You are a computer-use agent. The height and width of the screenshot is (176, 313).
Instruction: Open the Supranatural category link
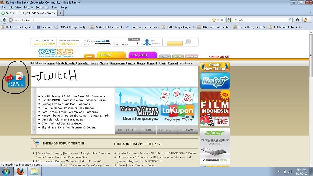pos(118,63)
